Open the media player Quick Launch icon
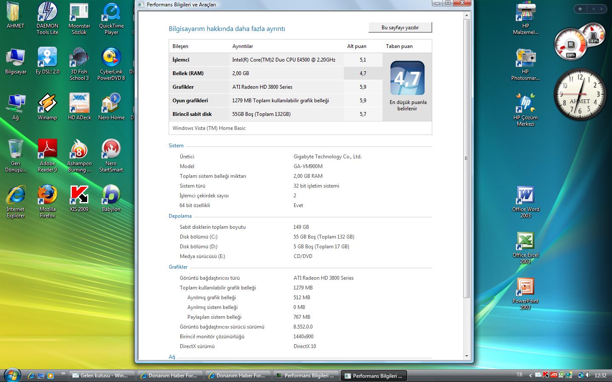The image size is (612, 382). pos(51,376)
